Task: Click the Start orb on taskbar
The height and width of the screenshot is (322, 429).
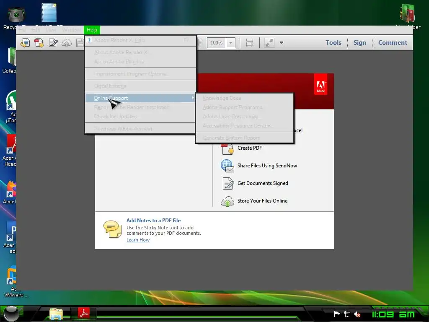Action: pos(11,313)
